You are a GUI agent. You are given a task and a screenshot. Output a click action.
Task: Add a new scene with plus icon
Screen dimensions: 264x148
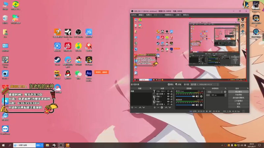[x=132, y=108]
